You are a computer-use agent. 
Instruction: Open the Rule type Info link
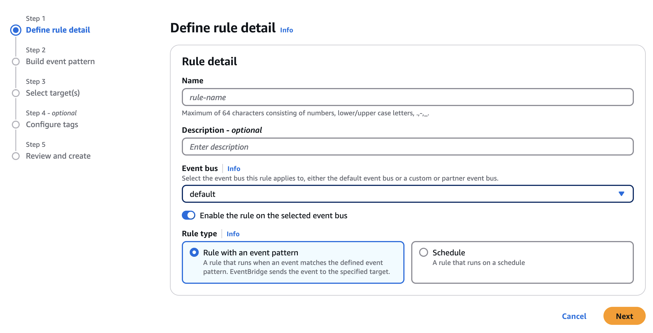pyautogui.click(x=233, y=234)
